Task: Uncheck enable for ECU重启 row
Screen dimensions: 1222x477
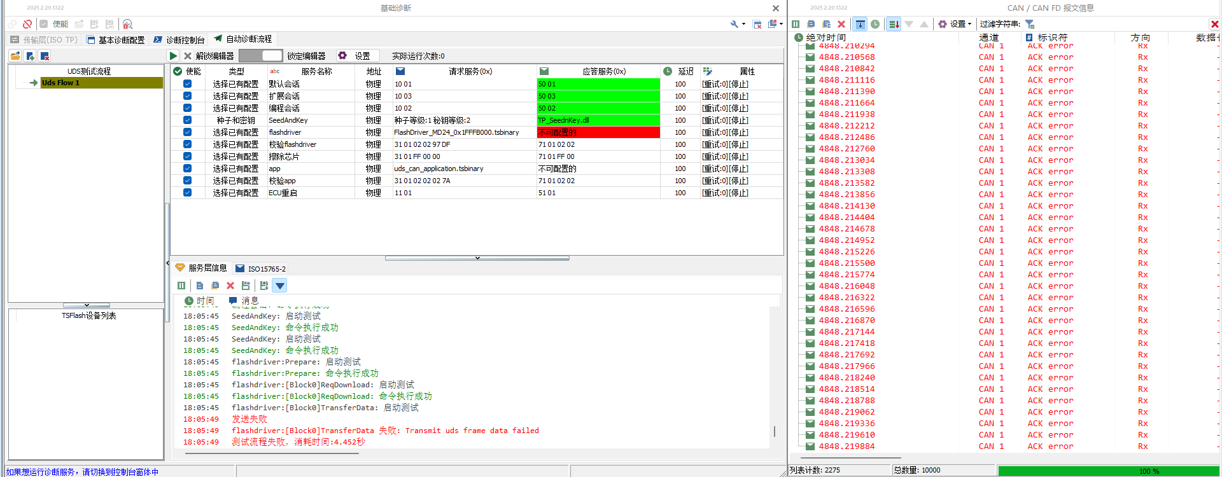Action: point(187,193)
